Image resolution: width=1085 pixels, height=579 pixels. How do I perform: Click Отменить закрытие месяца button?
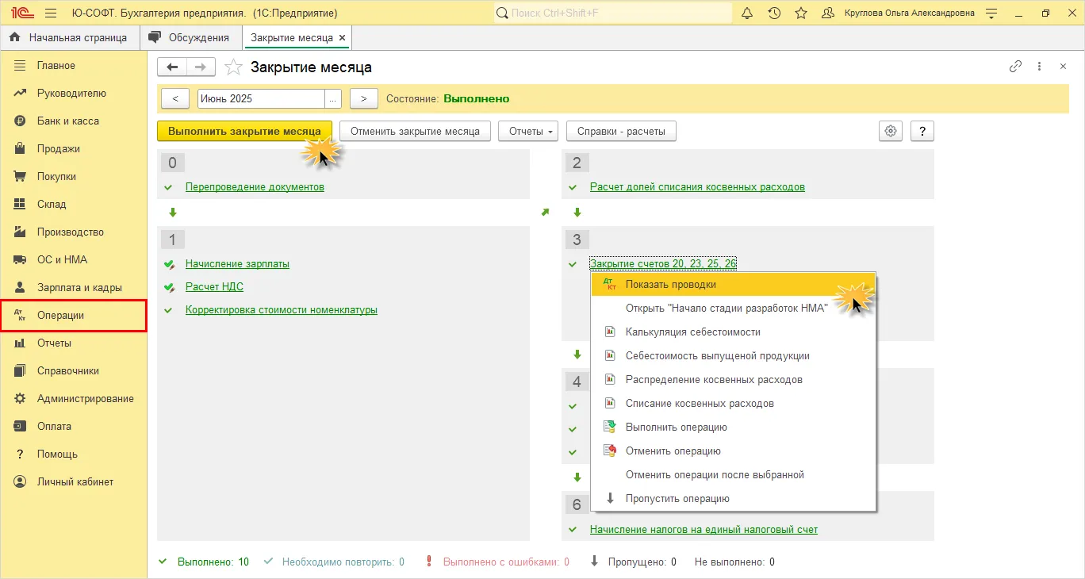(x=415, y=131)
